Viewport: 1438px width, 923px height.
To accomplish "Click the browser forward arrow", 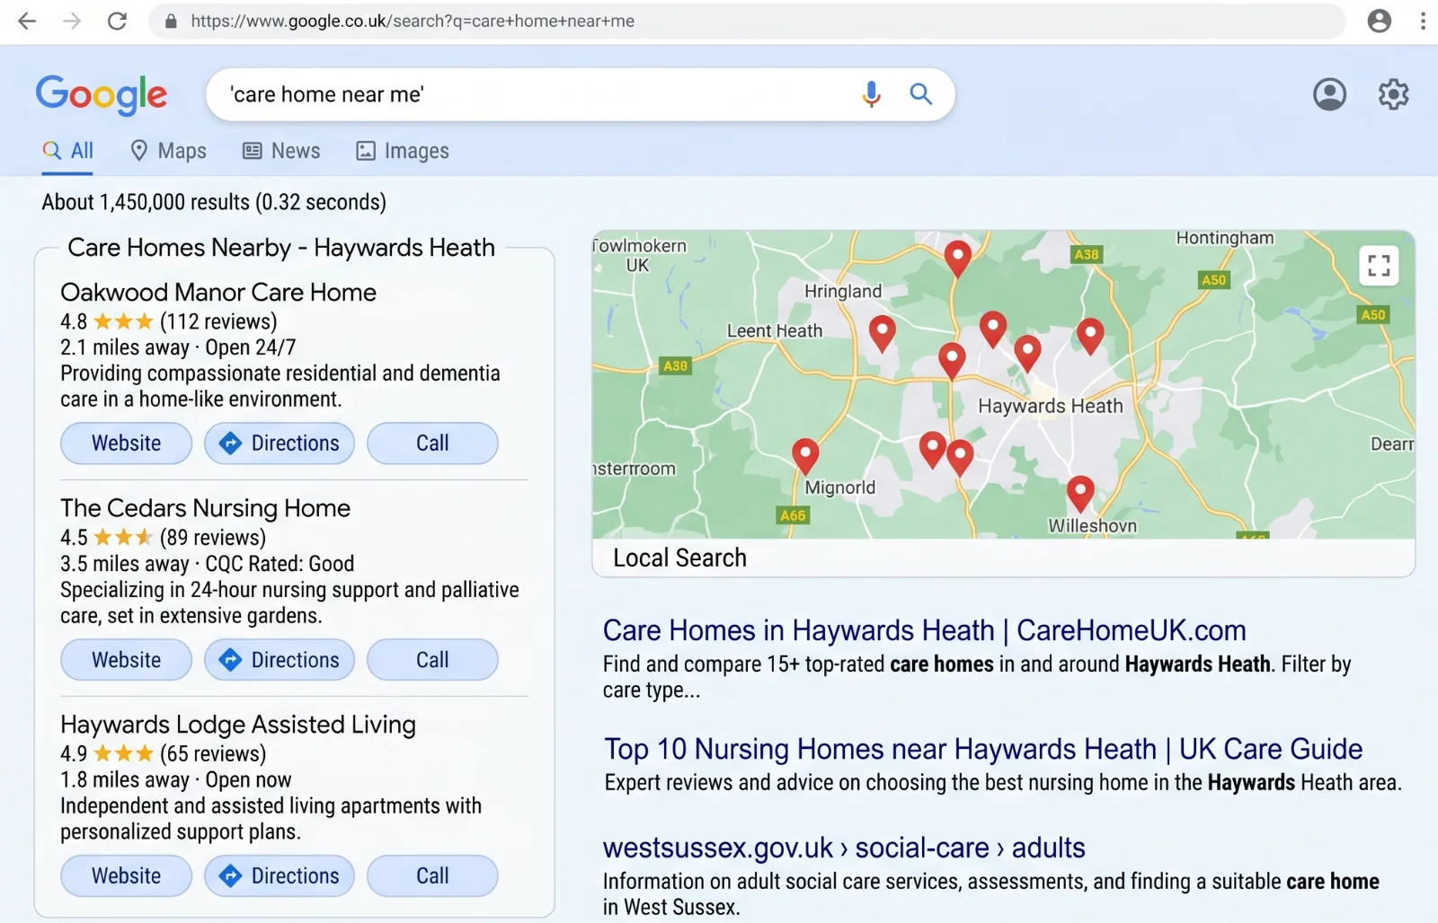I will tap(72, 21).
